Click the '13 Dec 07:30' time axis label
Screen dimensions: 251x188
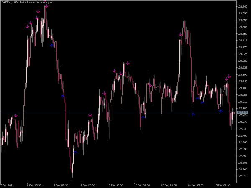point(142,185)
